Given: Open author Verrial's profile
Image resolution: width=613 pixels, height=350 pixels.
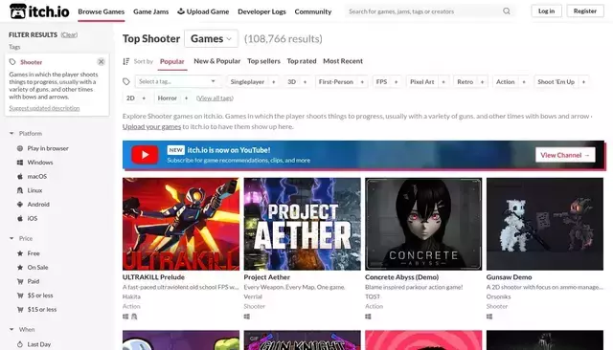Looking at the screenshot, I should click(253, 296).
